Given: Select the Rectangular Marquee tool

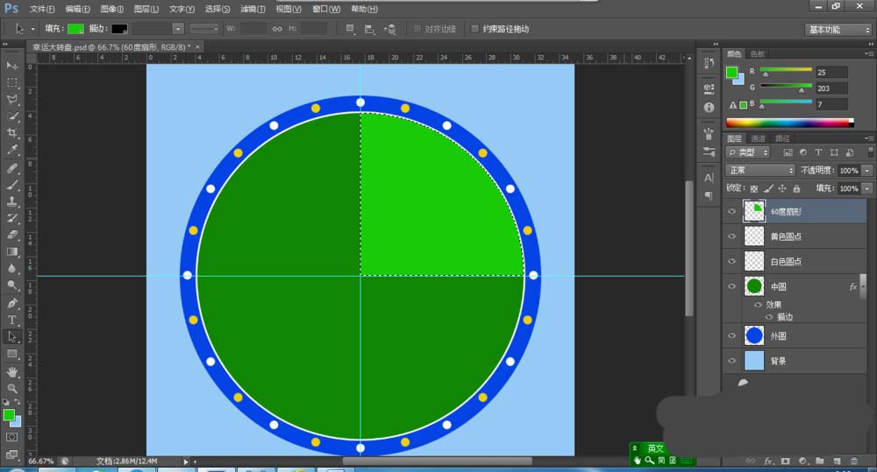Looking at the screenshot, I should point(11,82).
